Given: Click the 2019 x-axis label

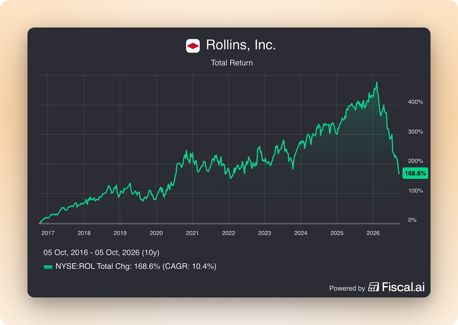Looking at the screenshot, I should (x=120, y=233).
